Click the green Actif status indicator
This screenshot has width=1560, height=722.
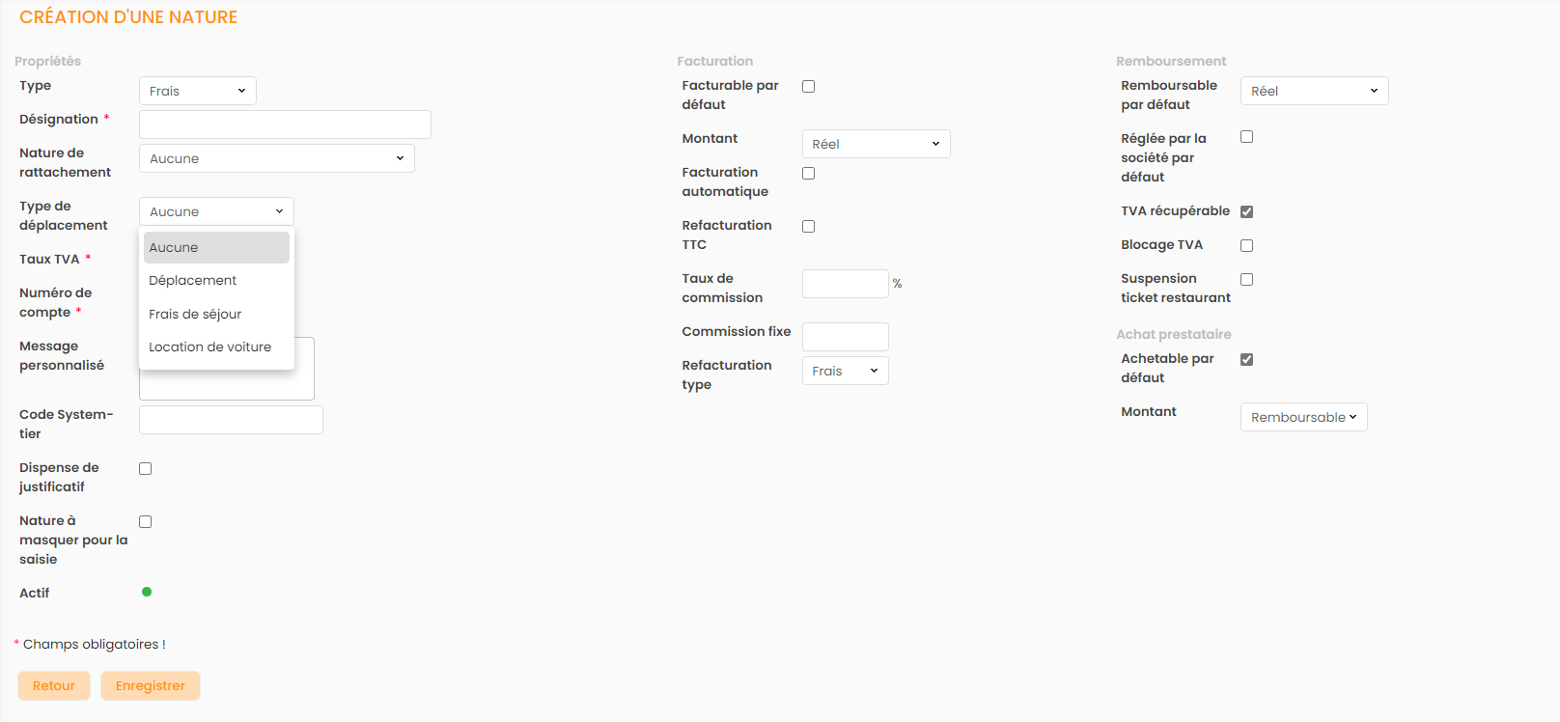pyautogui.click(x=147, y=592)
